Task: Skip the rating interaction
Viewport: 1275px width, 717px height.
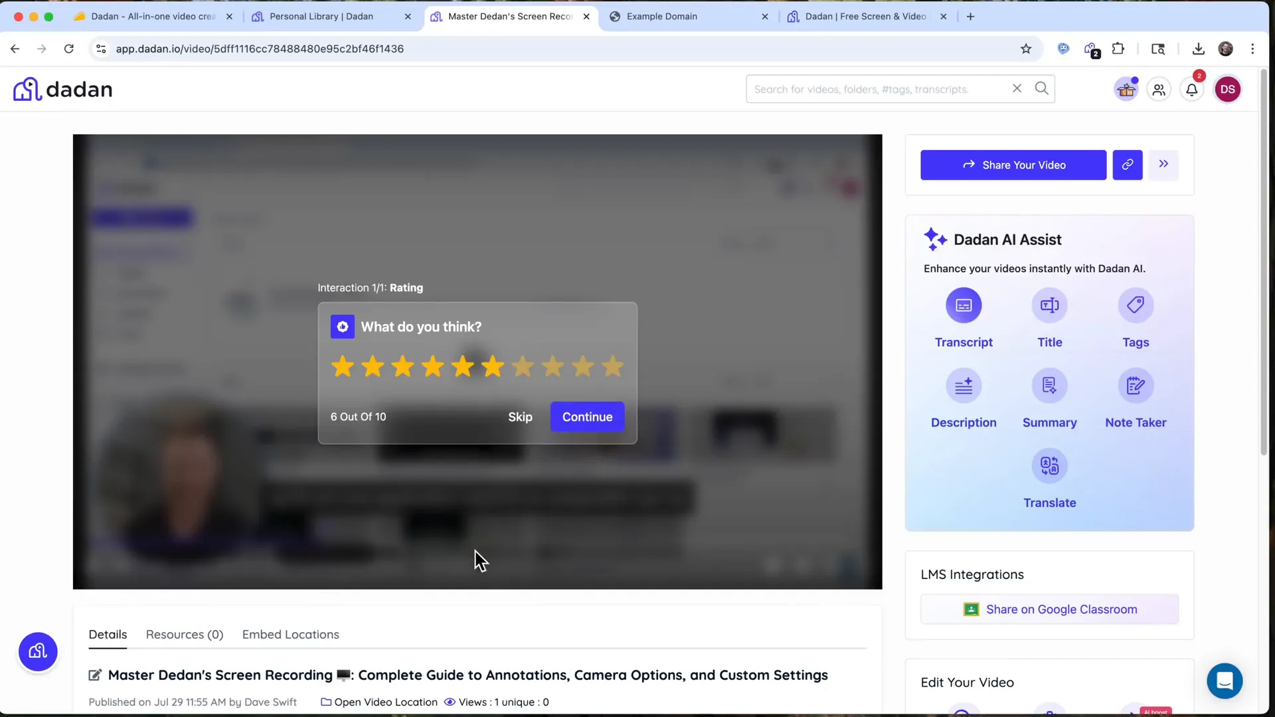Action: click(520, 417)
